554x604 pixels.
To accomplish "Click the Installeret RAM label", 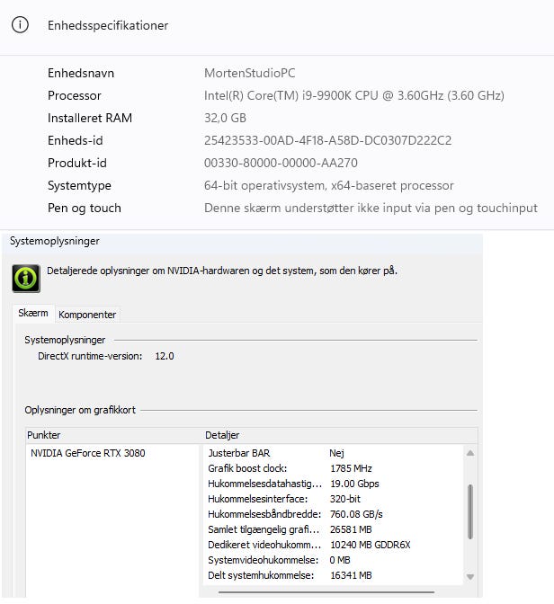I will pyautogui.click(x=90, y=118).
